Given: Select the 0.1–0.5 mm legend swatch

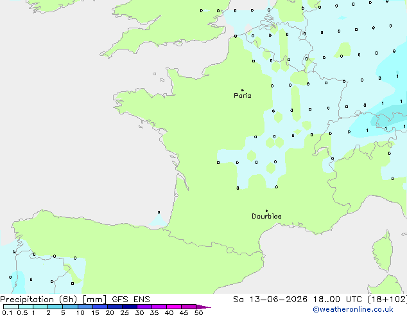Looking at the screenshot, I should [x=11, y=307].
